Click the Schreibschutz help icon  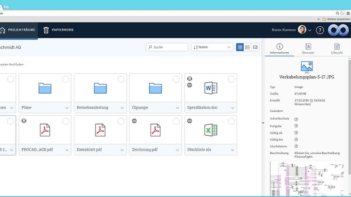[x=296, y=119]
